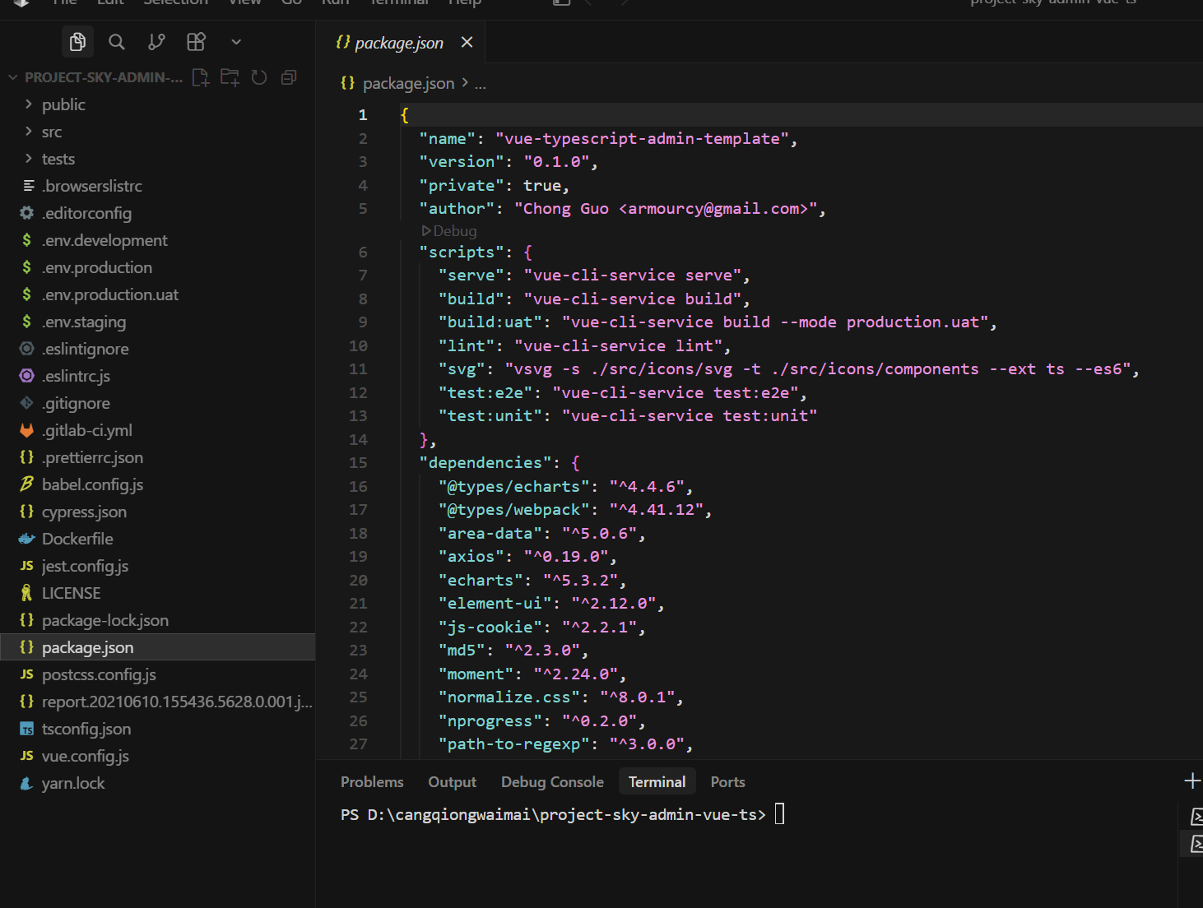This screenshot has height=908, width=1203.
Task: Switch to the Terminal panel tab
Action: (657, 782)
